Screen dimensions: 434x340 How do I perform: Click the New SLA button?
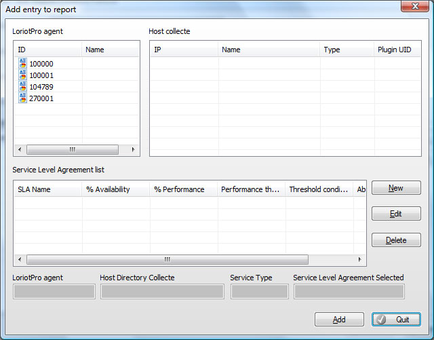396,188
